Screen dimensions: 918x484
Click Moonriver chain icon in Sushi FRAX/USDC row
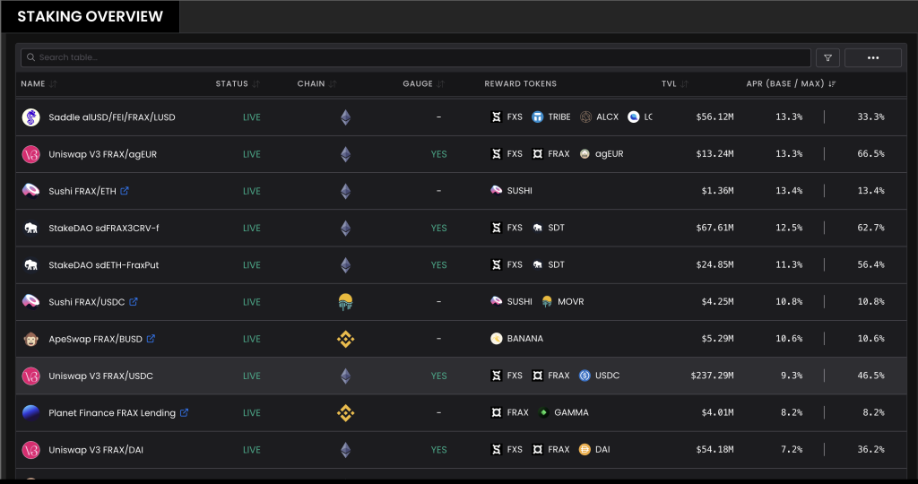point(345,302)
